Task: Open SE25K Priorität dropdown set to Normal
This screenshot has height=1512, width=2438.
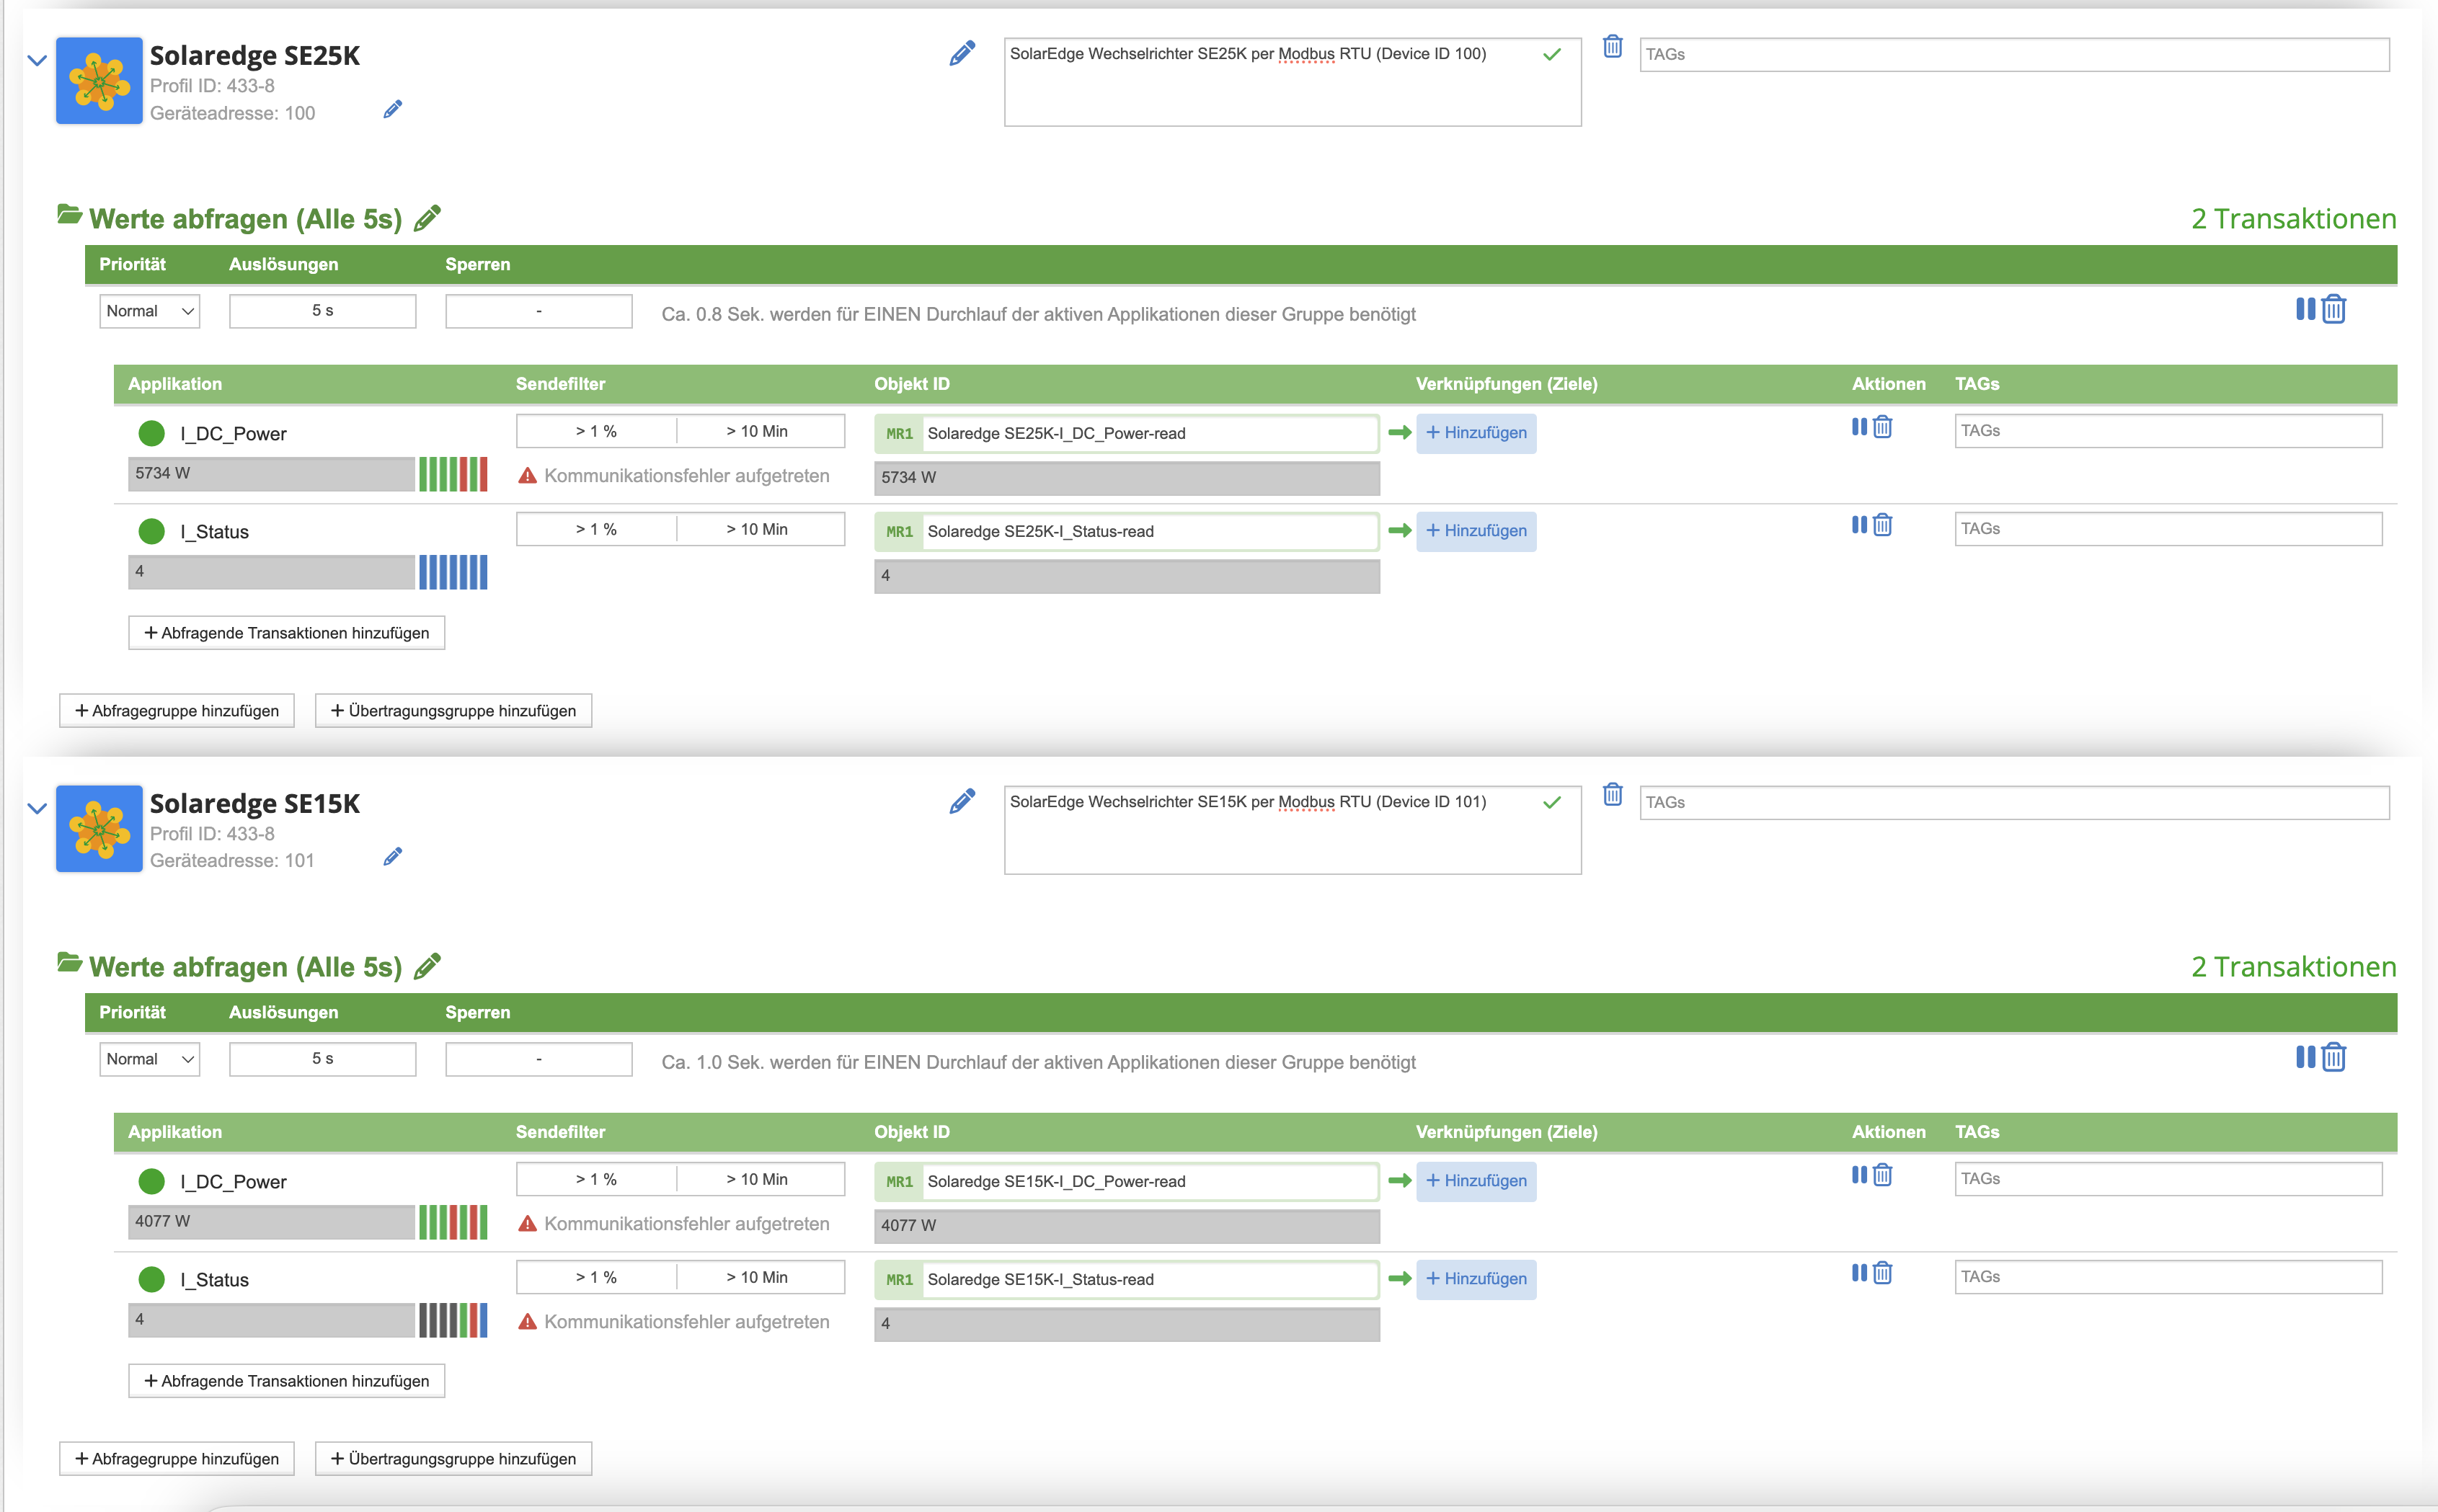Action: click(150, 311)
